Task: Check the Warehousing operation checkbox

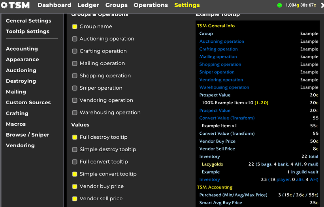Action: (75, 112)
